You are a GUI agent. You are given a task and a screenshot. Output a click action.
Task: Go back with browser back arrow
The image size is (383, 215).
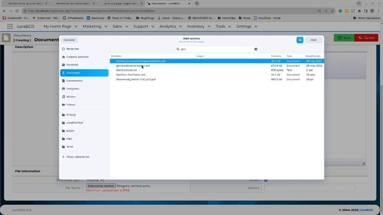click(4, 11)
